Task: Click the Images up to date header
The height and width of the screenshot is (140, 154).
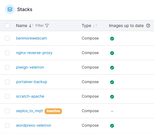Action: click(x=126, y=26)
